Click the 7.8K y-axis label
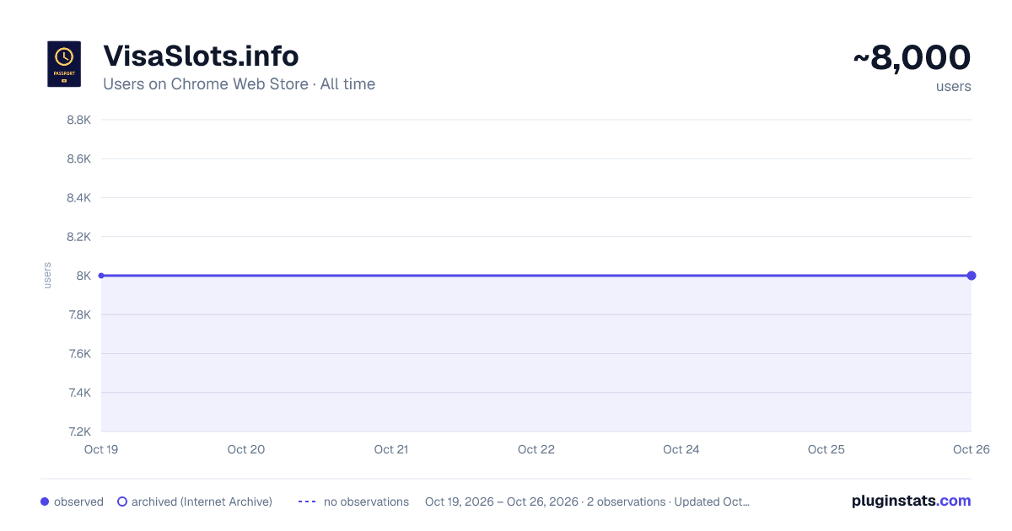 tap(78, 314)
